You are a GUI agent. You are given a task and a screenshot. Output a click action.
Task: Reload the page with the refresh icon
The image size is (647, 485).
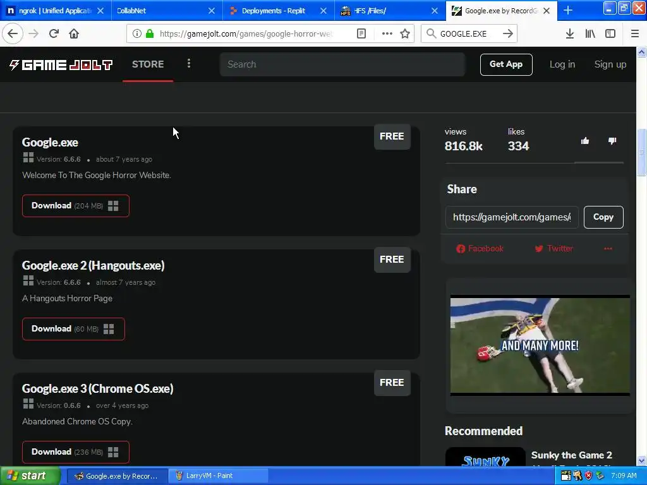click(54, 33)
